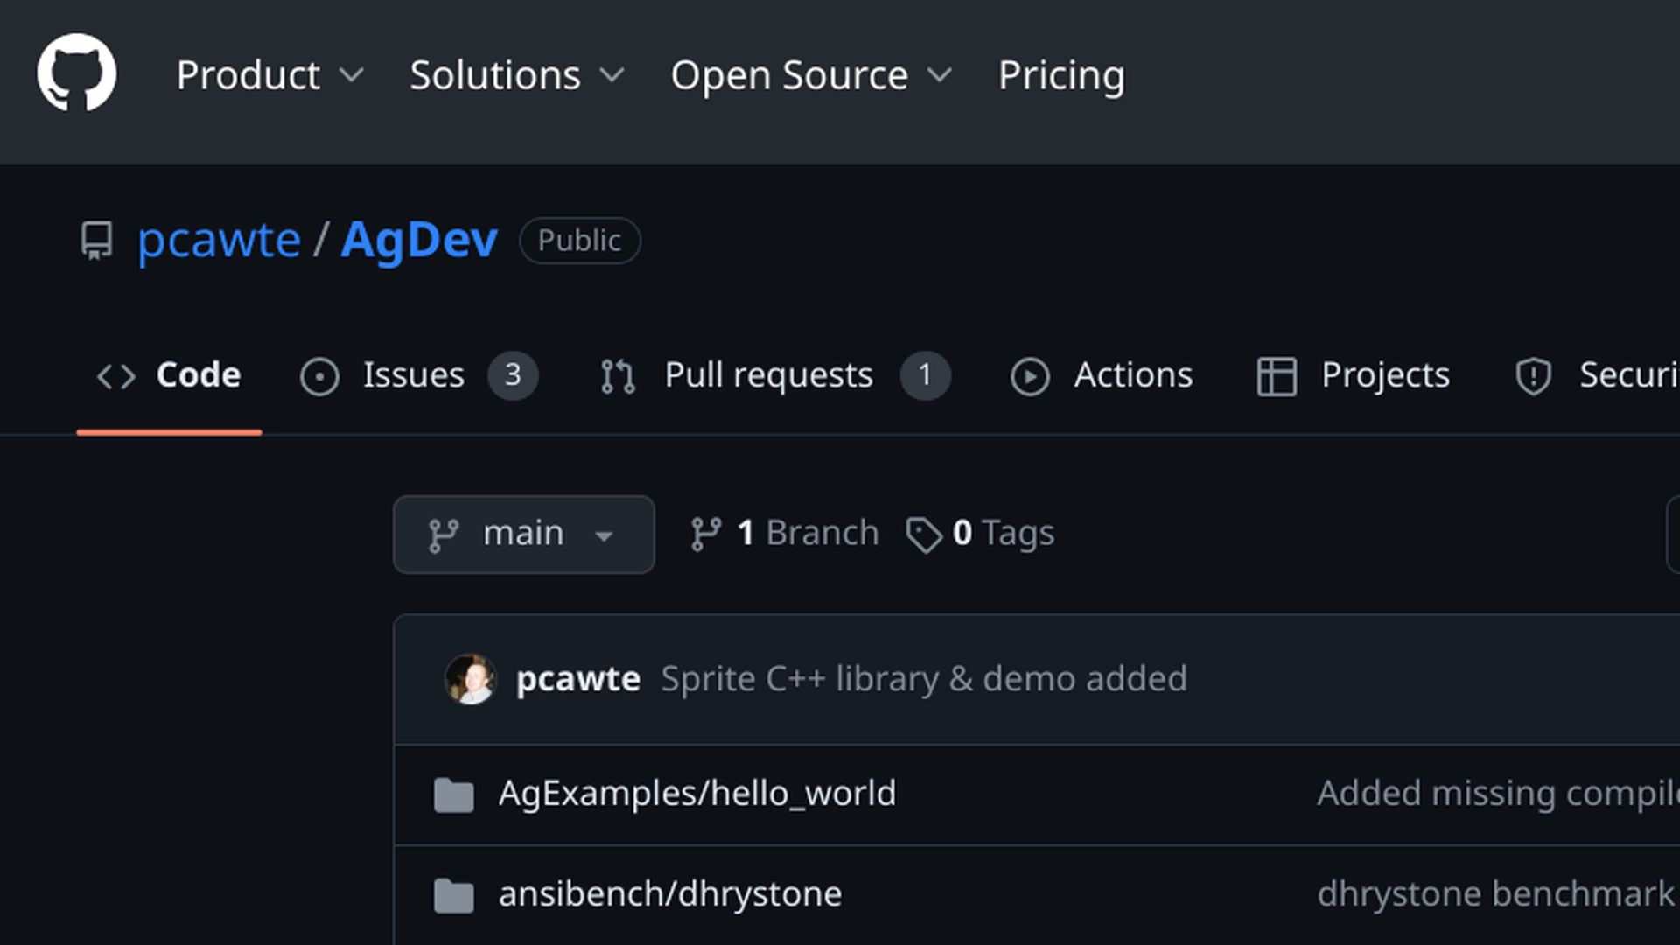Click the Issues circle-dot icon
The width and height of the screenshot is (1680, 945).
point(319,377)
